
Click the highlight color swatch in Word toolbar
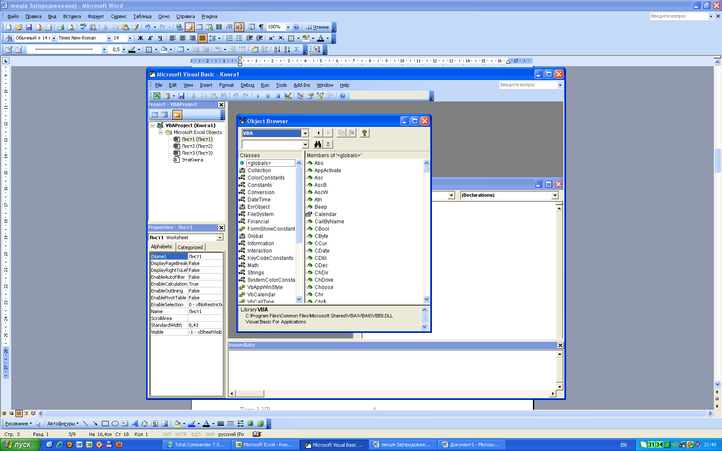click(x=306, y=38)
